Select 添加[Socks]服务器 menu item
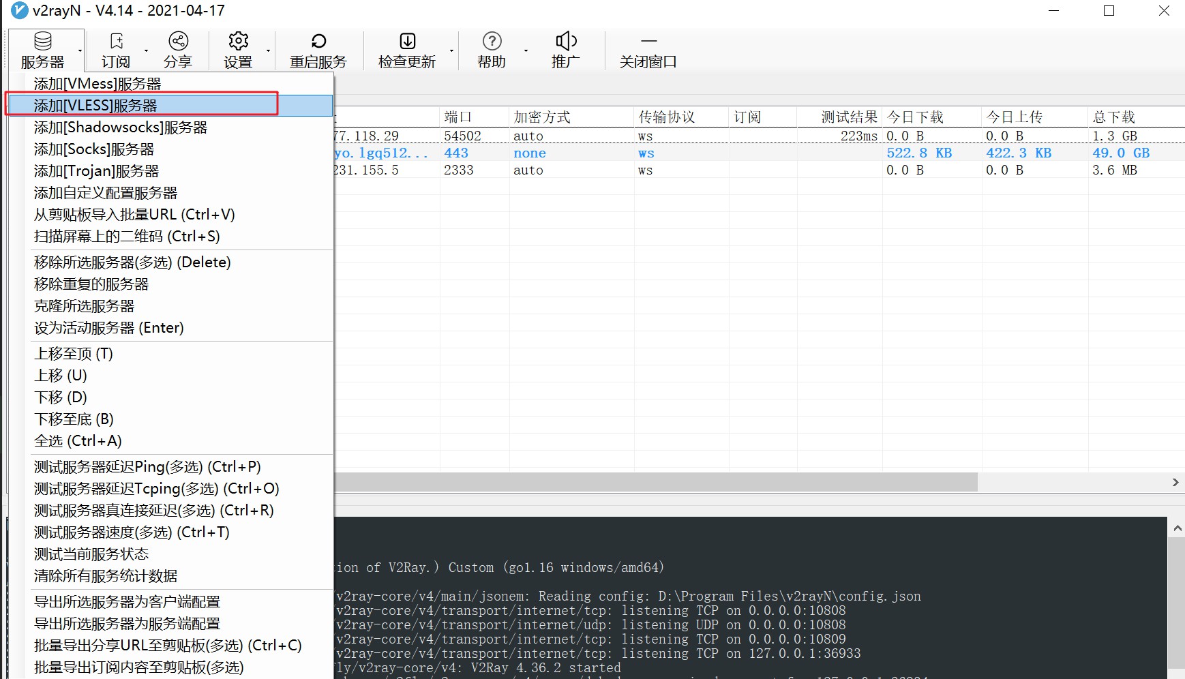 169,149
